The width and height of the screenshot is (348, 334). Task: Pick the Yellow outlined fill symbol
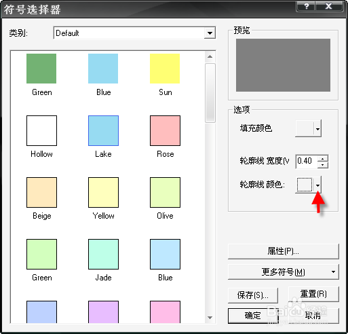click(x=103, y=192)
